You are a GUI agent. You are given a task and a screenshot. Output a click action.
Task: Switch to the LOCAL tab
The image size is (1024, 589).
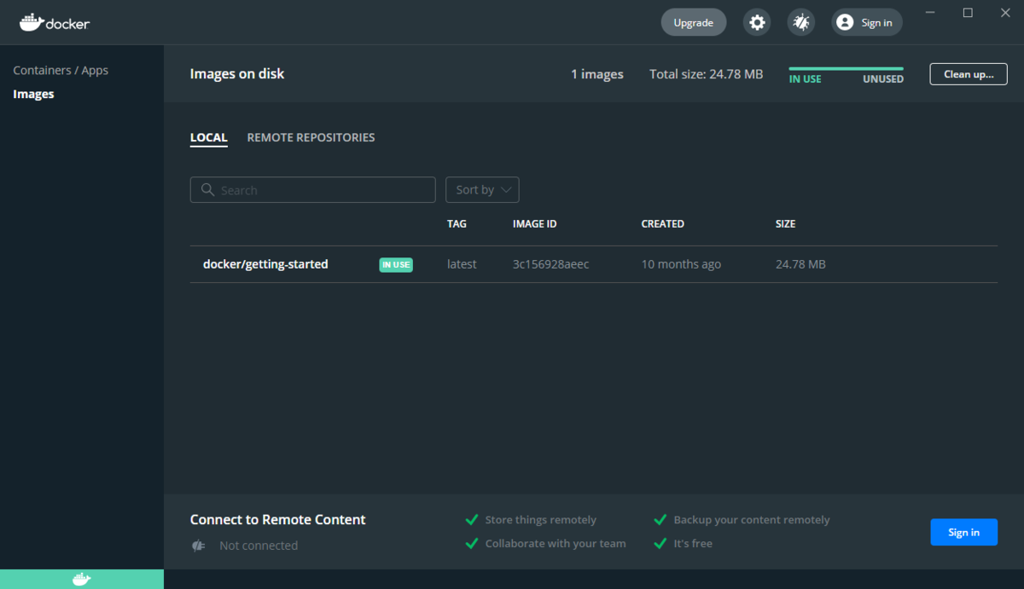[209, 137]
